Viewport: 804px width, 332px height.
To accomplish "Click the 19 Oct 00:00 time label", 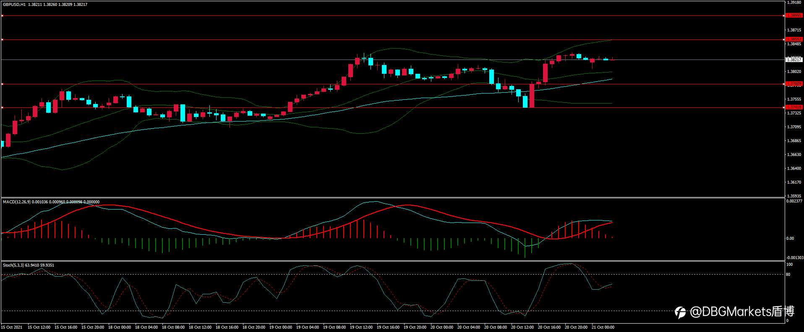I will 281,327.
